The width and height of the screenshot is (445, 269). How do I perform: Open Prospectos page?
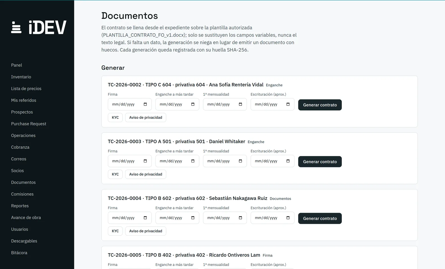22,112
